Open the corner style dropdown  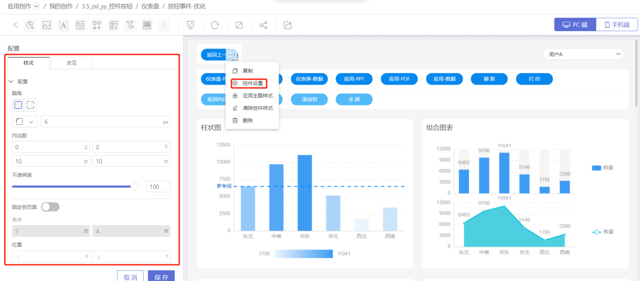tap(24, 122)
